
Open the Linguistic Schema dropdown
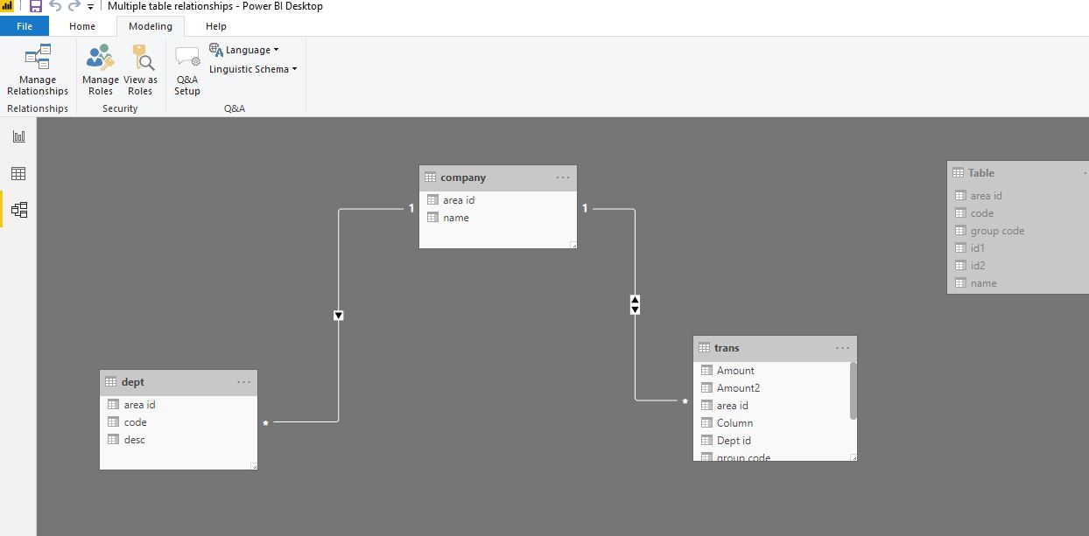point(253,69)
